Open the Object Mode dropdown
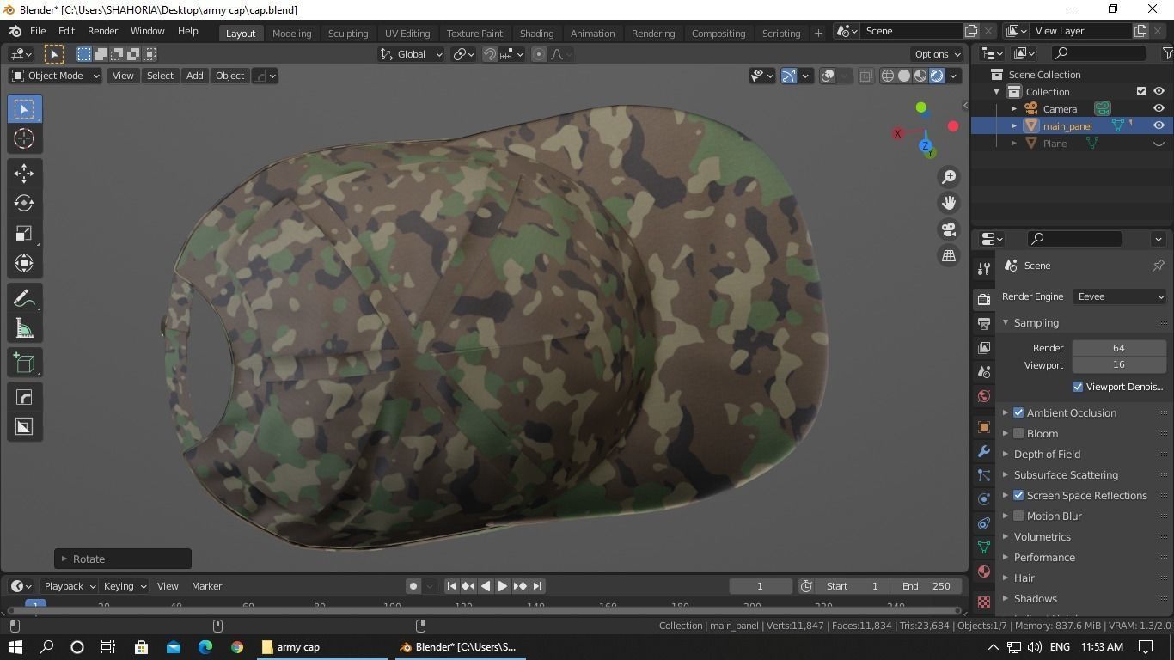The width and height of the screenshot is (1174, 660). click(55, 76)
